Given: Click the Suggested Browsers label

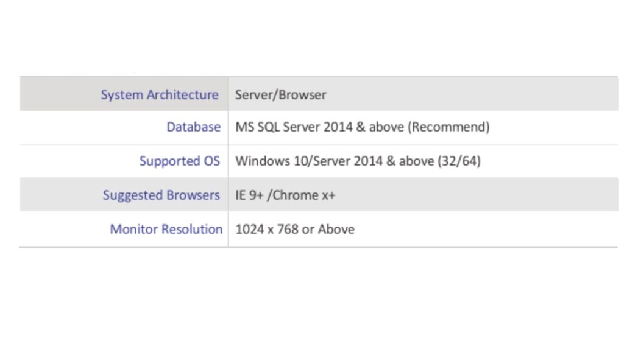Looking at the screenshot, I should point(161,195).
